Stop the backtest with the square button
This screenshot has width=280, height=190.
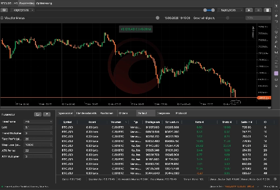tap(258, 10)
